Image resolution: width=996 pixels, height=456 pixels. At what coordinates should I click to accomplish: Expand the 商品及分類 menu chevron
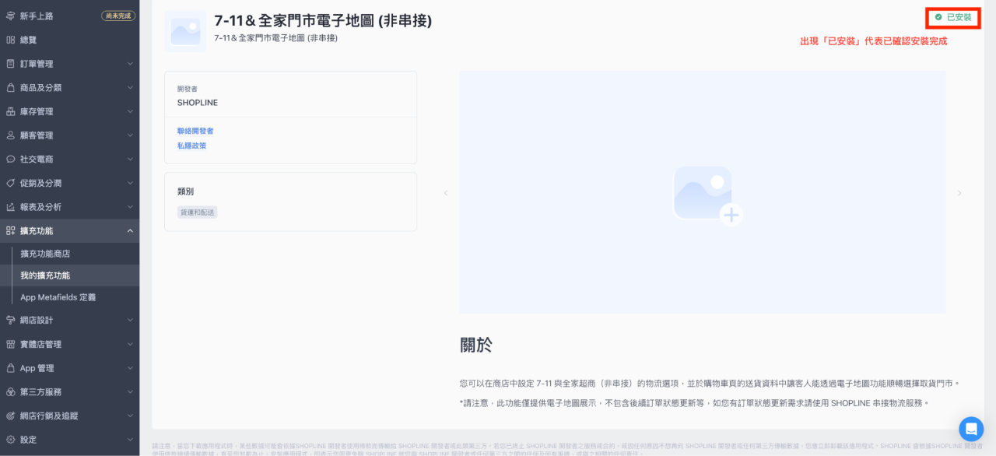[x=130, y=88]
